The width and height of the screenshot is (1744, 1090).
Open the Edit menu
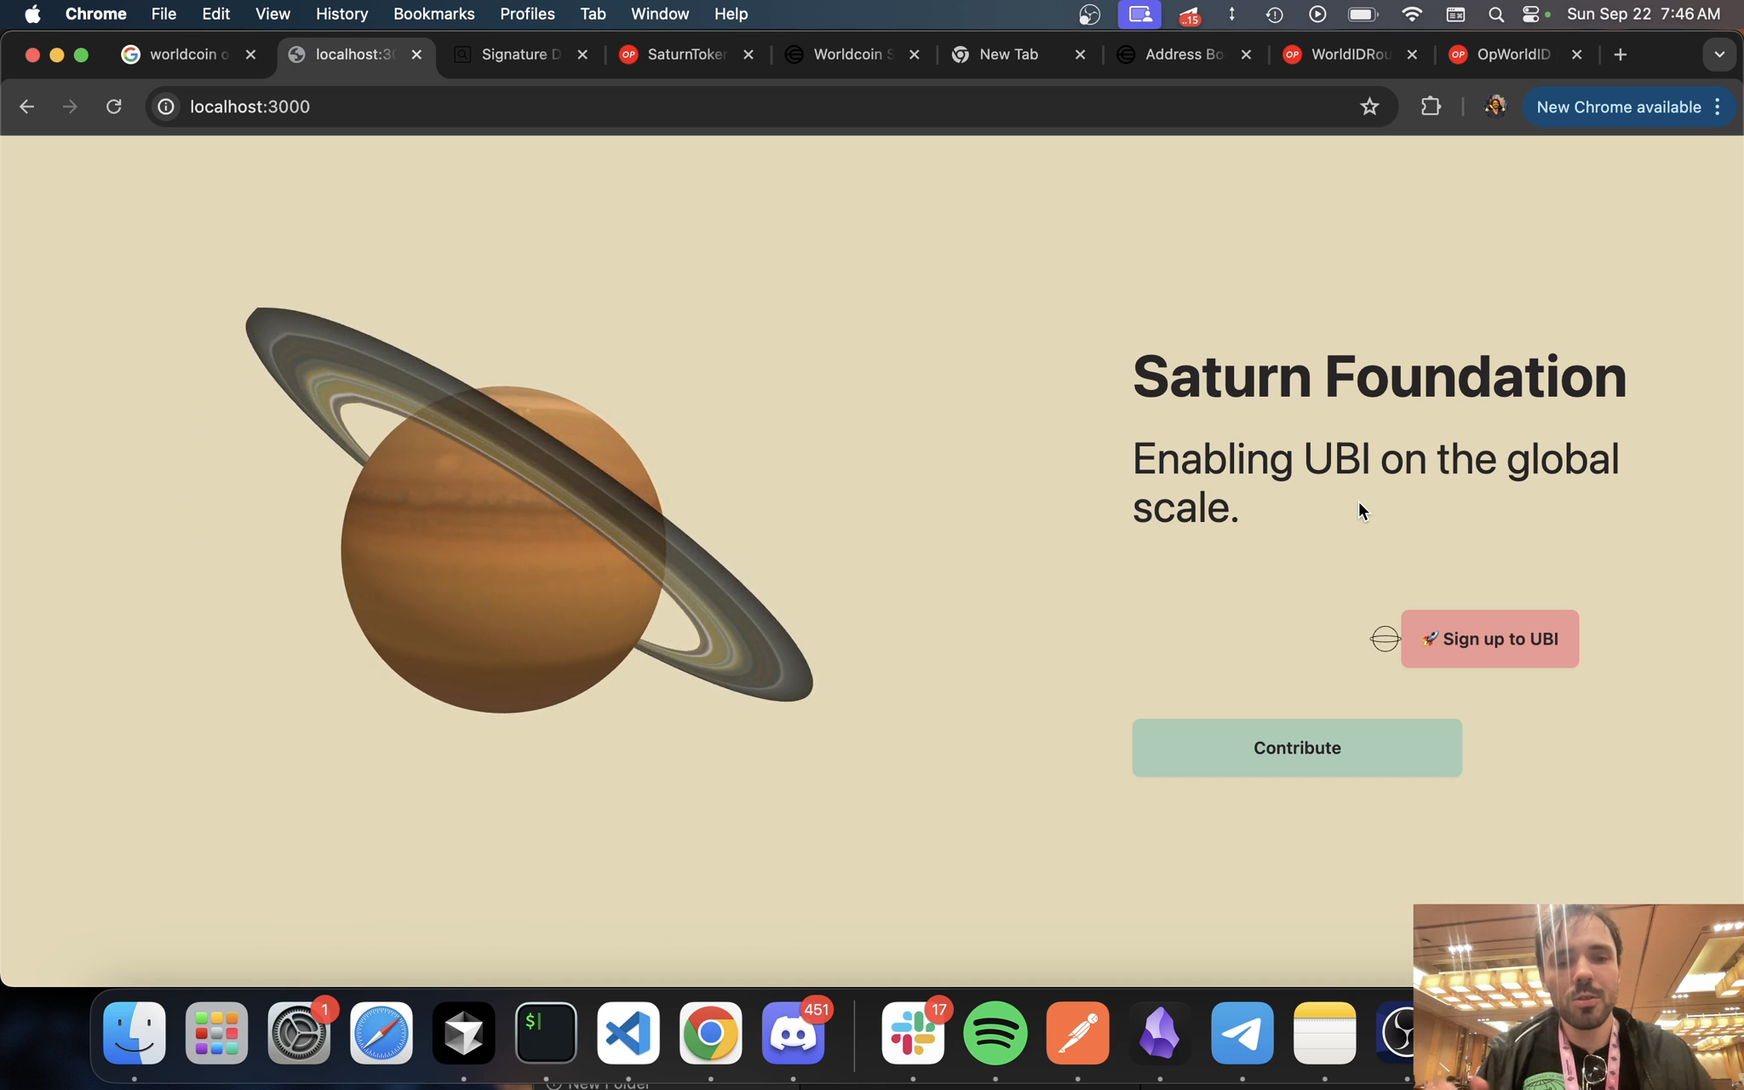215,14
